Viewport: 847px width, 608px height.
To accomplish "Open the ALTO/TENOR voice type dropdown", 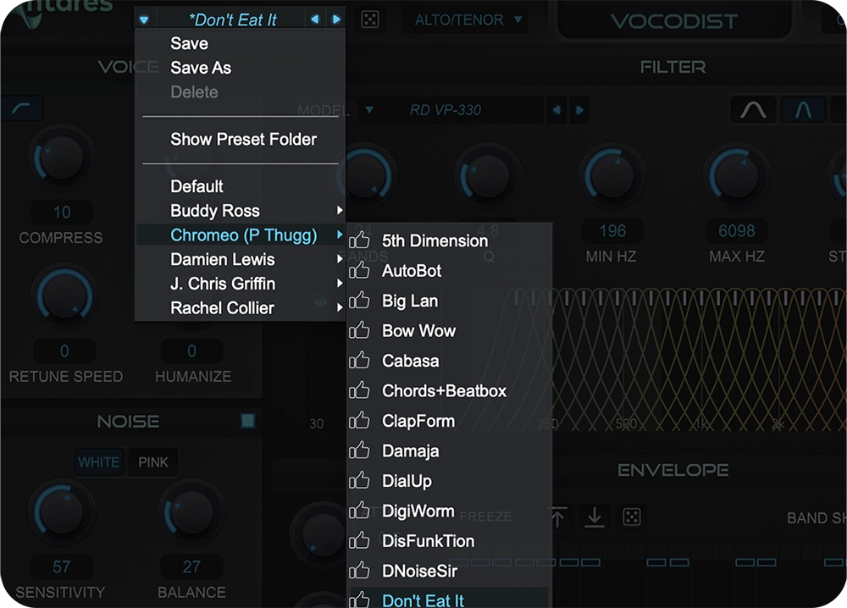I will (x=467, y=19).
